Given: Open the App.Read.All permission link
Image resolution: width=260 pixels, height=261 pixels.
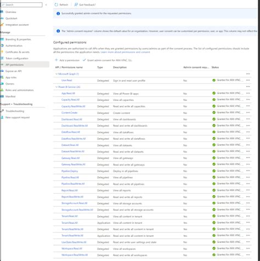Looking at the screenshot, I should (68, 93).
